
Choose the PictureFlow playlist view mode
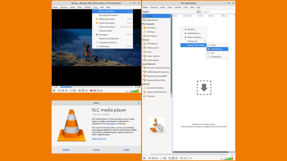click(x=216, y=57)
